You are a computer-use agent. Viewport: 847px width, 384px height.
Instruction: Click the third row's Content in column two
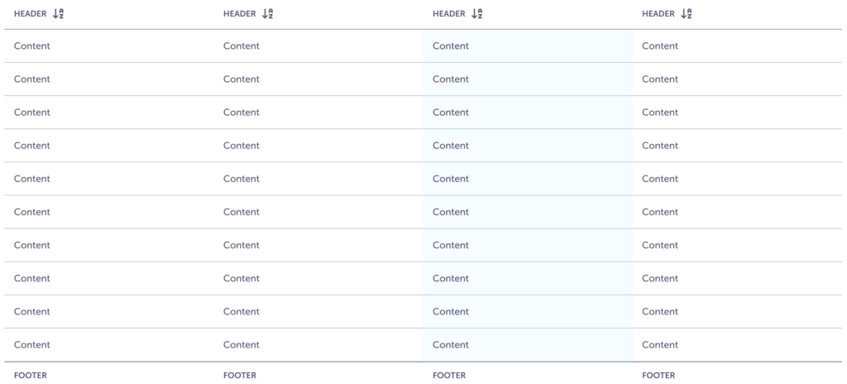pyautogui.click(x=241, y=113)
